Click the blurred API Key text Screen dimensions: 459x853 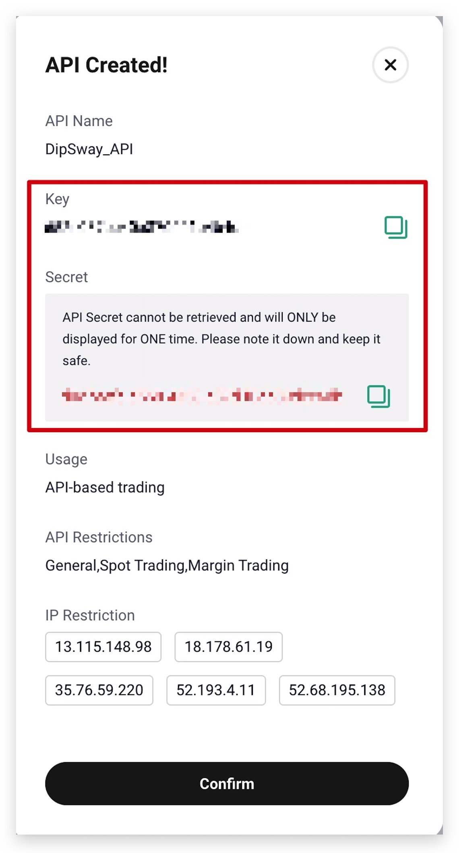141,227
